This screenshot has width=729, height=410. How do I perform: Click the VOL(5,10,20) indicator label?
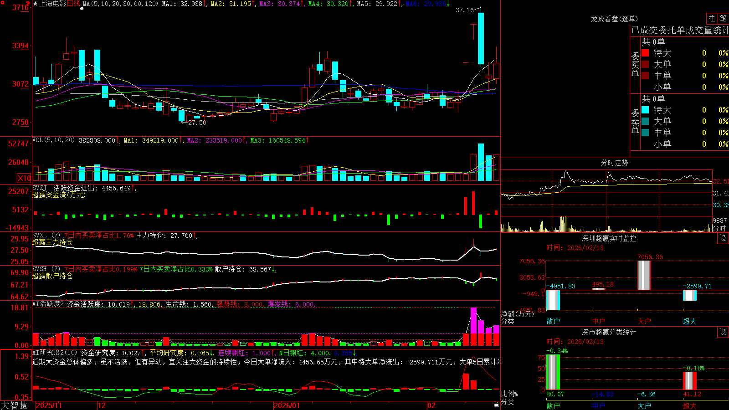pyautogui.click(x=53, y=140)
